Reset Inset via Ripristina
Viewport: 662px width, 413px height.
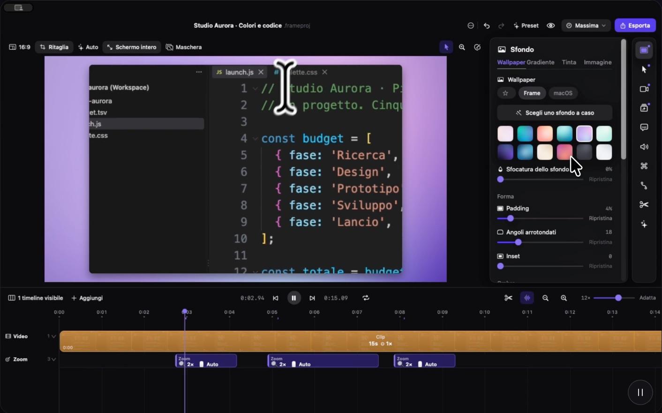coord(601,266)
